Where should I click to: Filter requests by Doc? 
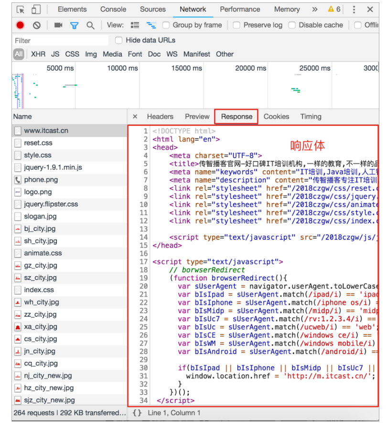(154, 54)
